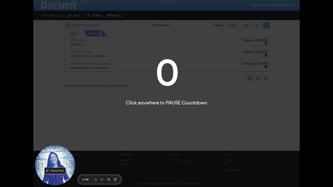Show 100 messages per page
Viewport: 333px width, 187px height.
click(x=257, y=78)
